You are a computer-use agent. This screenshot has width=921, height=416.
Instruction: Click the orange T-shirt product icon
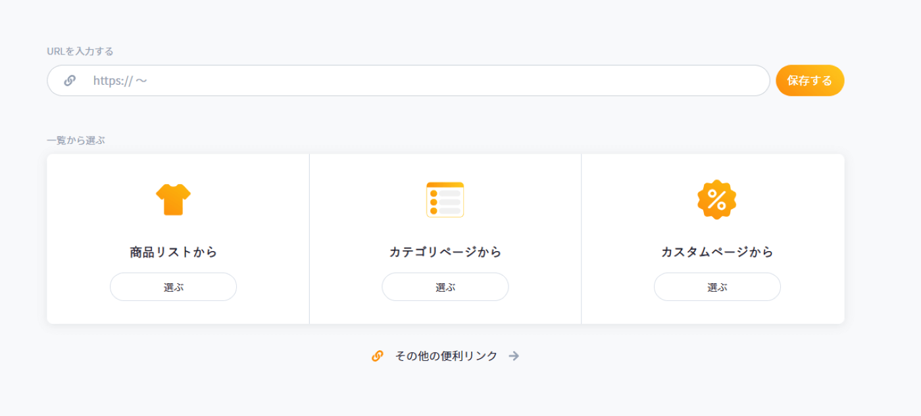(x=173, y=199)
